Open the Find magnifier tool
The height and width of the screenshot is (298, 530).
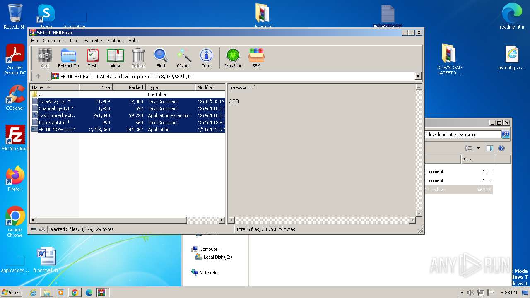click(x=161, y=58)
